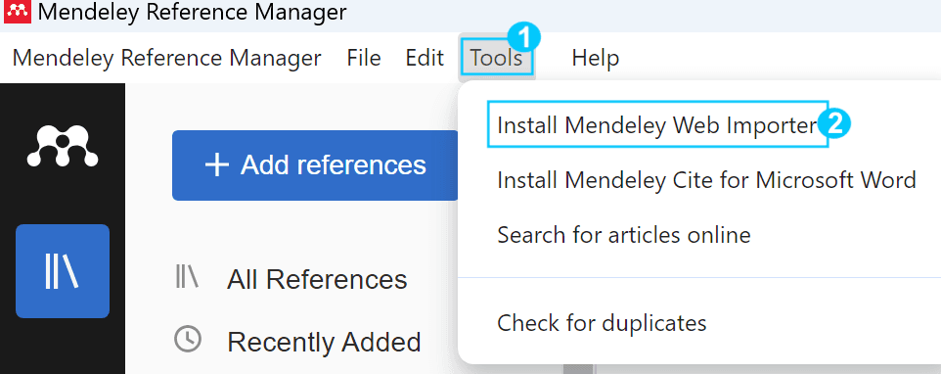Close the Tools menu by clicking Tools
941x374 pixels.
click(x=496, y=58)
